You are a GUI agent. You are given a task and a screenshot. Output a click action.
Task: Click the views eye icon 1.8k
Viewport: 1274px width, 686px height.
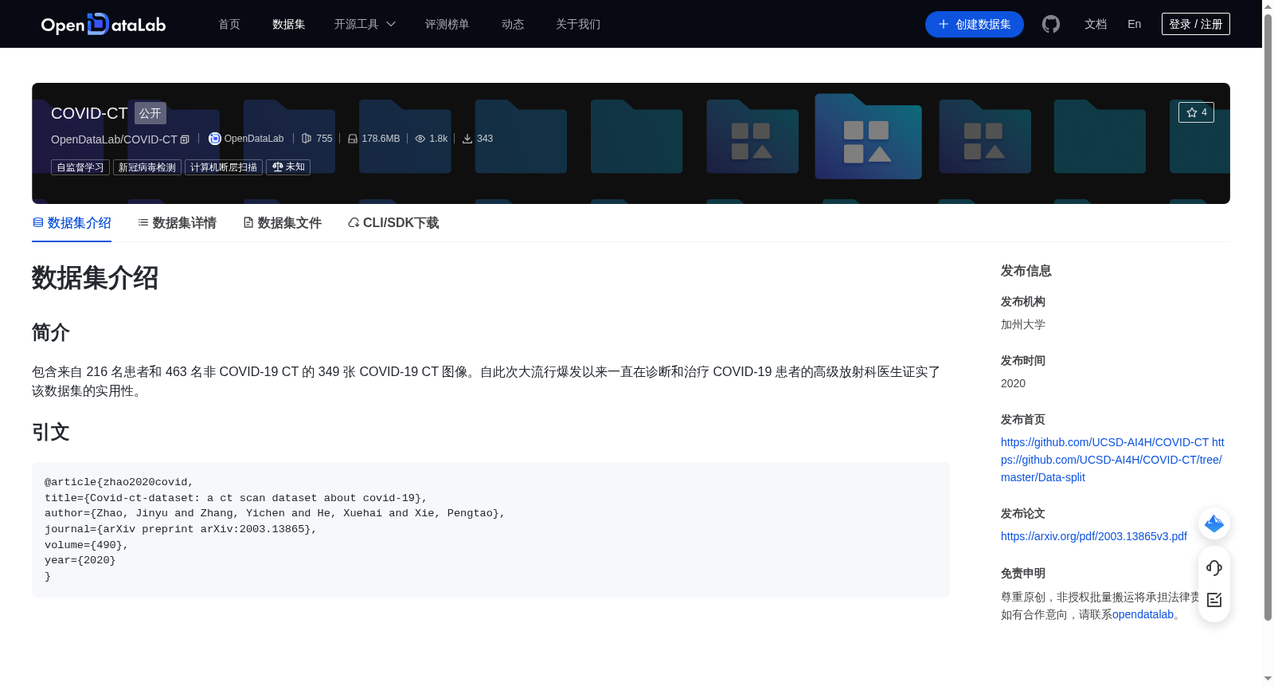tap(420, 139)
